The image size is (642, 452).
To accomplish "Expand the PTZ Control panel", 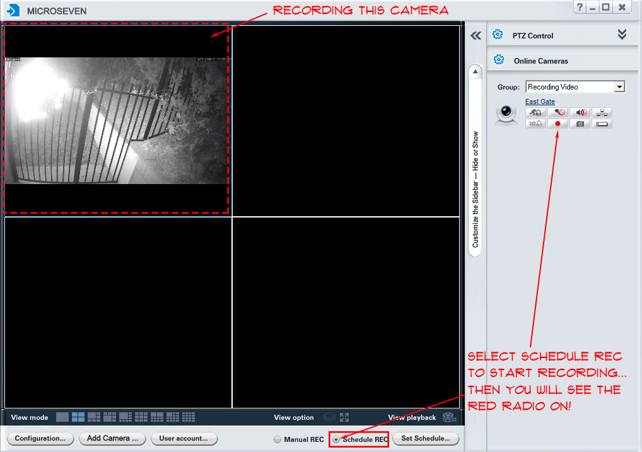I will coord(622,35).
